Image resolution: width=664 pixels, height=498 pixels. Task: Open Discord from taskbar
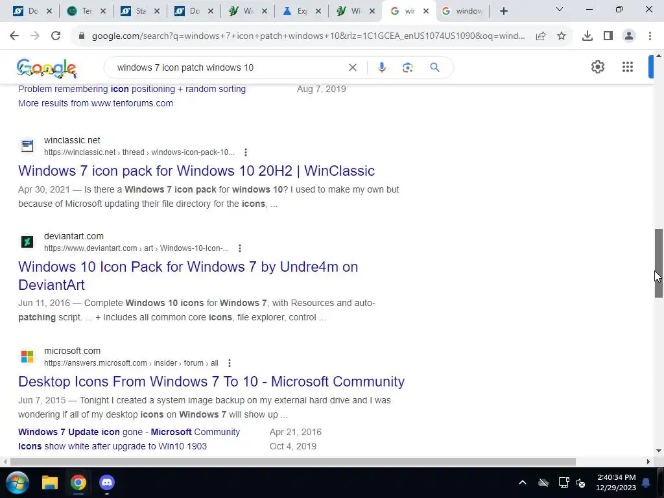point(107,482)
